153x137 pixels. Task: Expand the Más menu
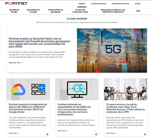(x=138, y=11)
